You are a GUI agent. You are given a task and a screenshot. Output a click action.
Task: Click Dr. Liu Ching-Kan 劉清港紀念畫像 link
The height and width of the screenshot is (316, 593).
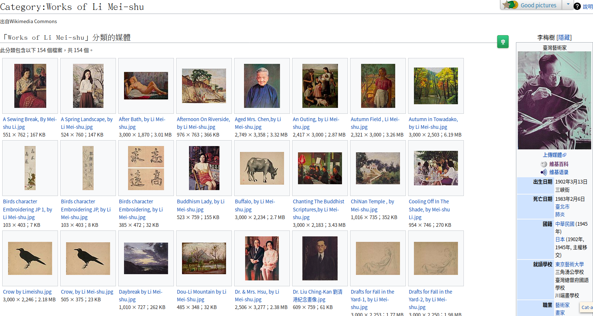click(317, 295)
